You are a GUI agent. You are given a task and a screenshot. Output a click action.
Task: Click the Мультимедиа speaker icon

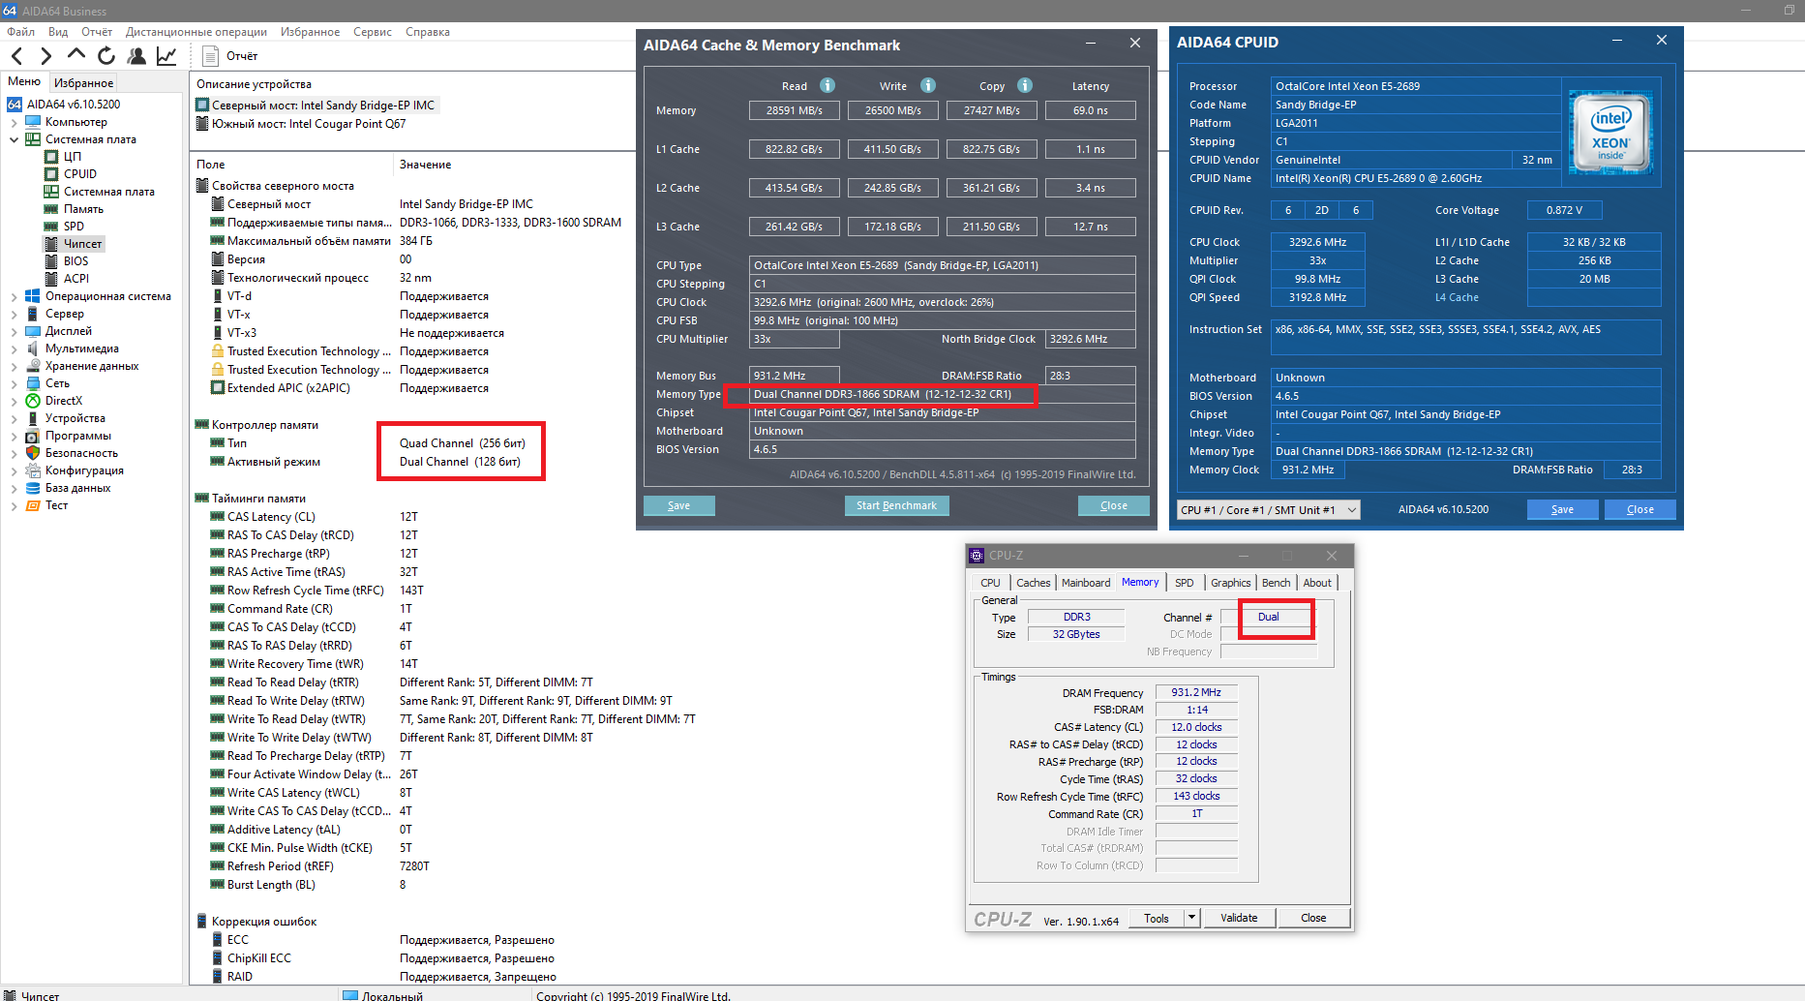[33, 349]
